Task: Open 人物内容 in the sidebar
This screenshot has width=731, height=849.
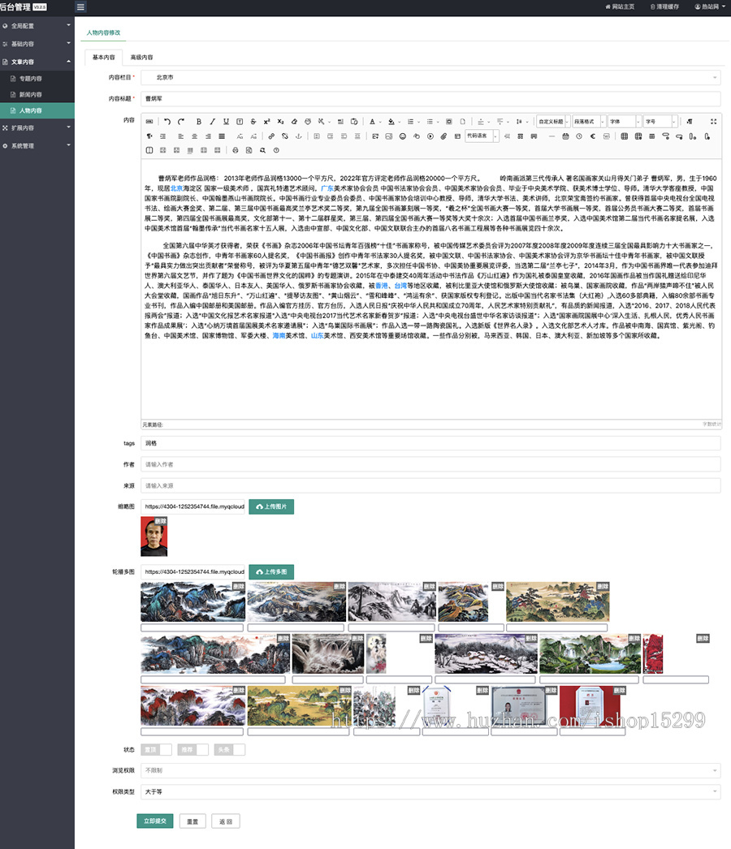Action: pyautogui.click(x=37, y=110)
